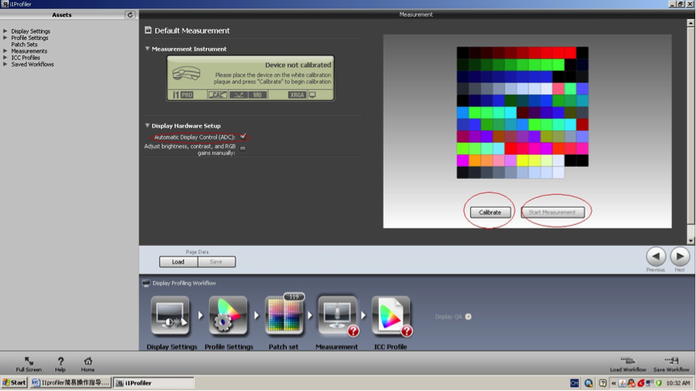
Task: Toggle Full Screen mode
Action: click(x=28, y=361)
